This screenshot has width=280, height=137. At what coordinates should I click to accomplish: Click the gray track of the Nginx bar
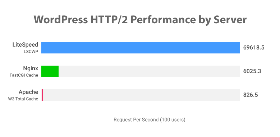pyautogui.click(x=149, y=71)
